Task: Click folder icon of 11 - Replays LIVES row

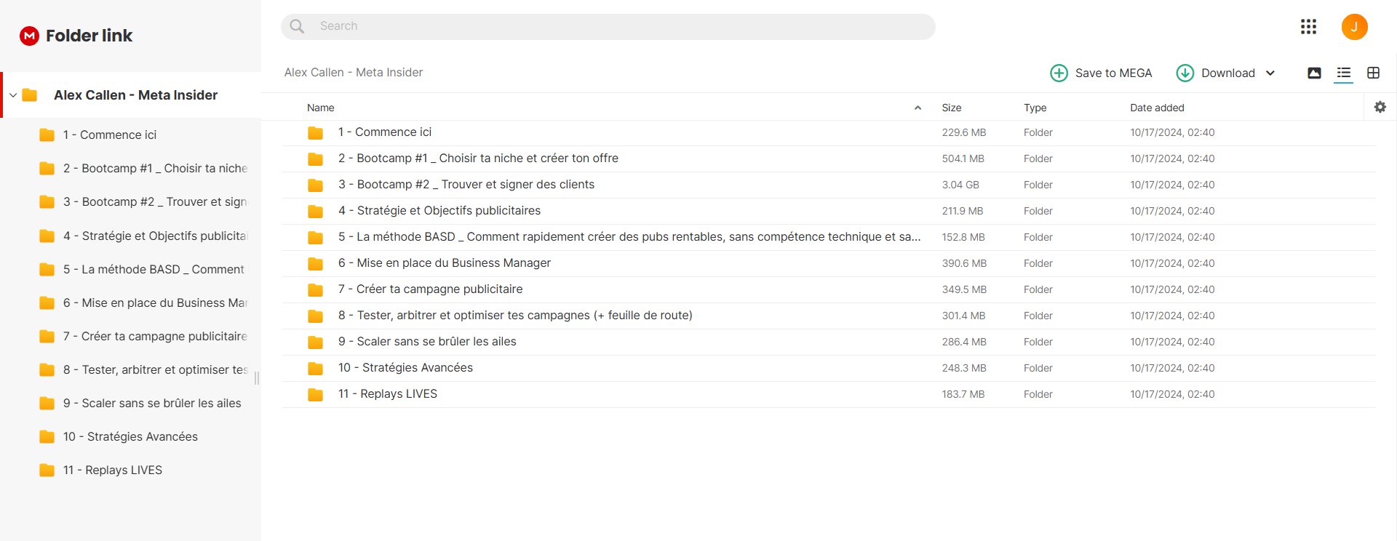Action: pyautogui.click(x=315, y=394)
